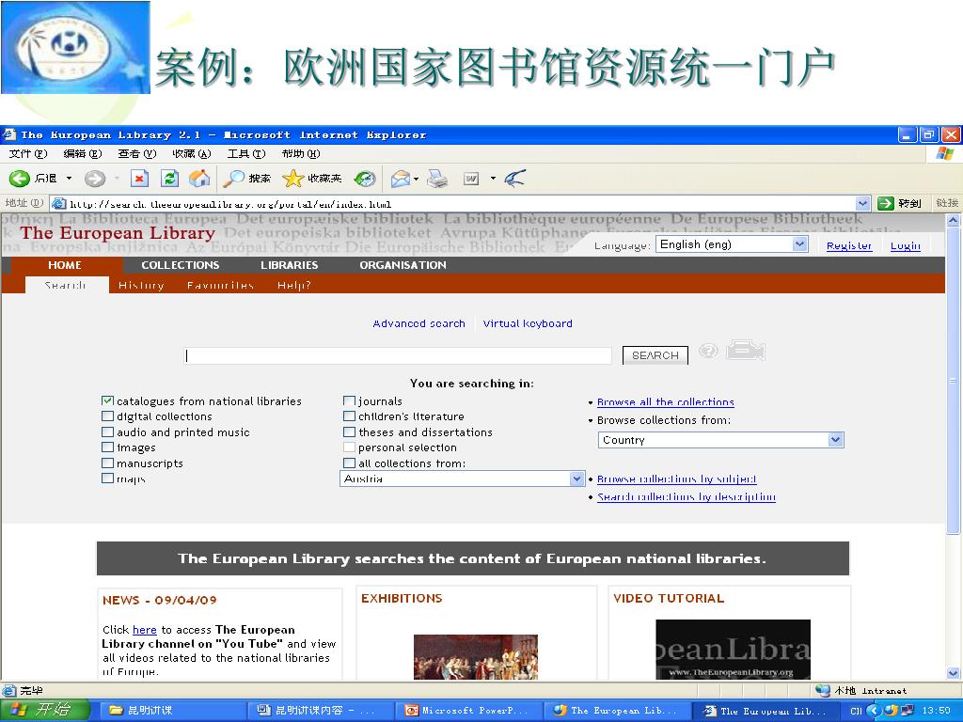Open the Back button history arrow
This screenshot has width=963, height=722.
[x=69, y=179]
